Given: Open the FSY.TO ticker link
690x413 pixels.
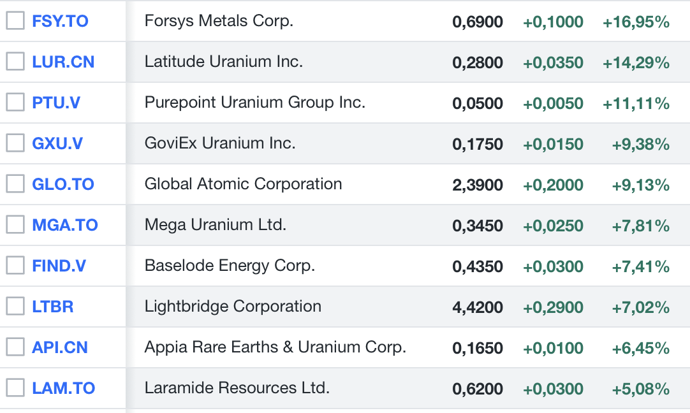Looking at the screenshot, I should click(60, 21).
